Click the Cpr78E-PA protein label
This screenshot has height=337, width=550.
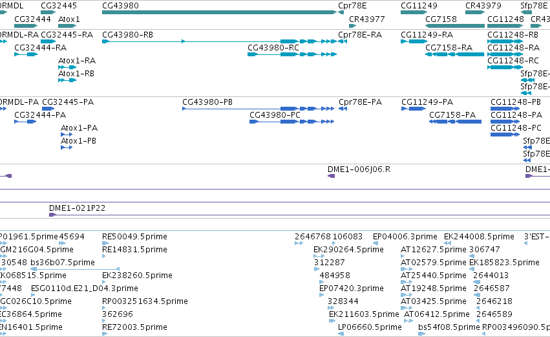(x=360, y=102)
